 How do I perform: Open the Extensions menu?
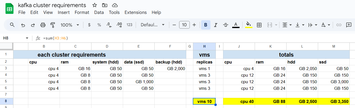pos(136,12)
